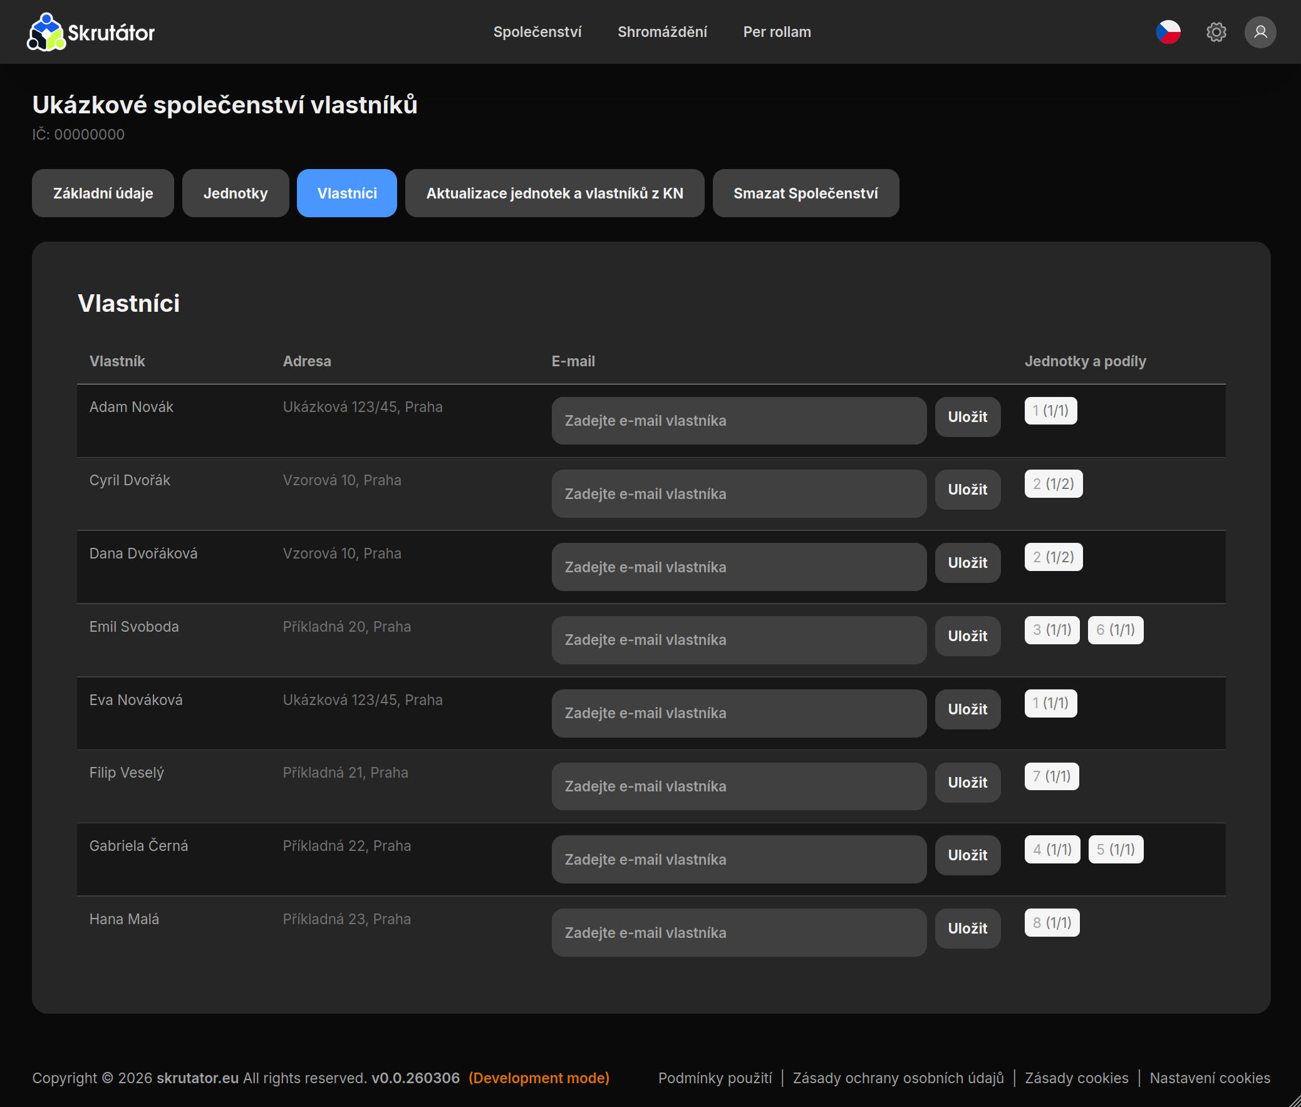Open Zásady cookies footer link
The width and height of the screenshot is (1301, 1107).
[1076, 1078]
